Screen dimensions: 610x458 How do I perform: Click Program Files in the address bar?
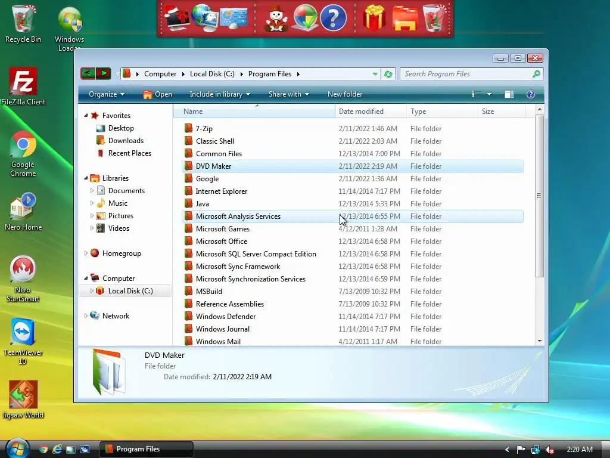(270, 74)
